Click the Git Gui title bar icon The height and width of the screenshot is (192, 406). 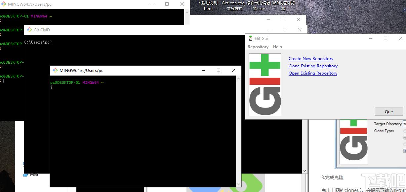[251, 38]
